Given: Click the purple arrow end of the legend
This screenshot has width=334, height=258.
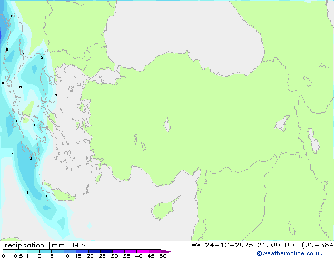Looking at the screenshot, I should point(167,251).
